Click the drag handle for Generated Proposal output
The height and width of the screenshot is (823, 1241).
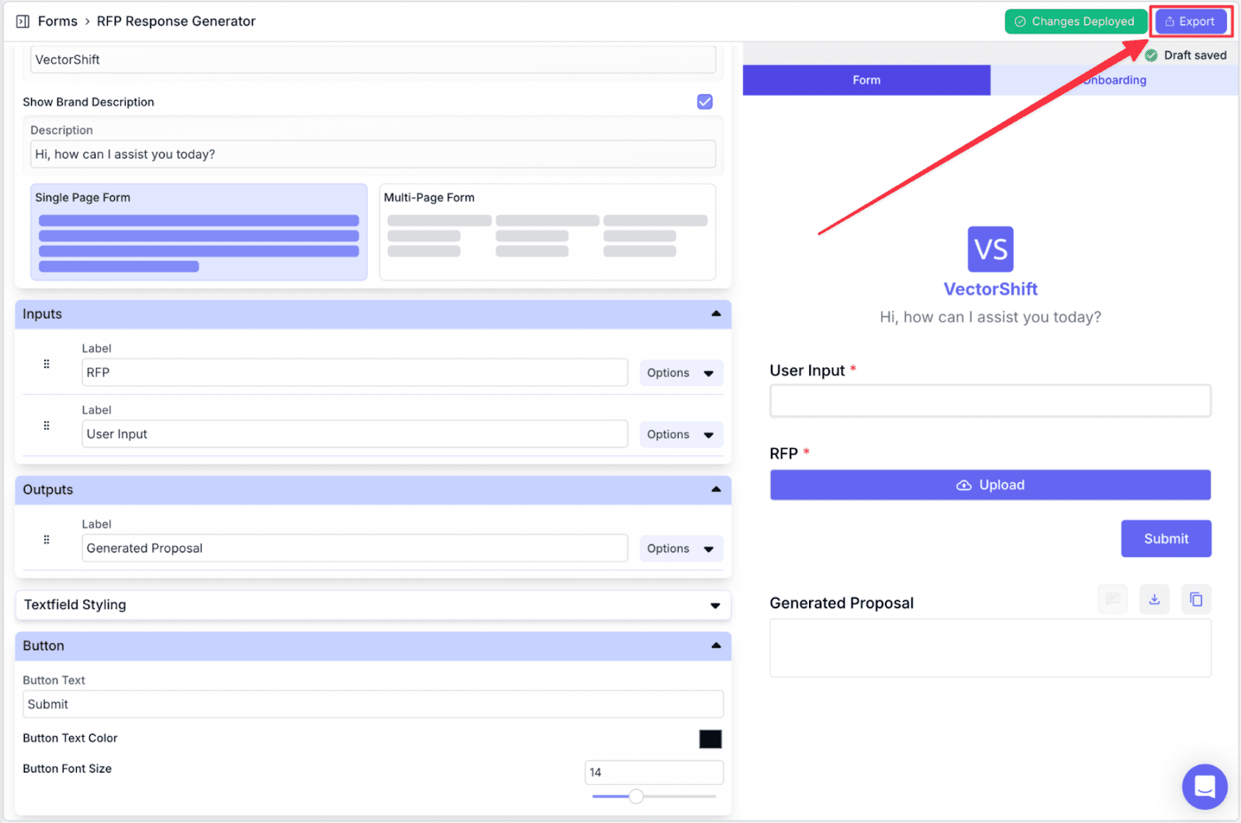pyautogui.click(x=47, y=540)
